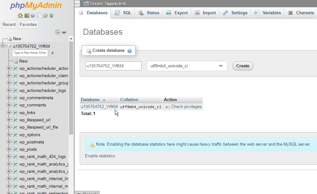This screenshot has height=194, width=317.
Task: Switch to the SQL tab
Action: pos(123,13)
